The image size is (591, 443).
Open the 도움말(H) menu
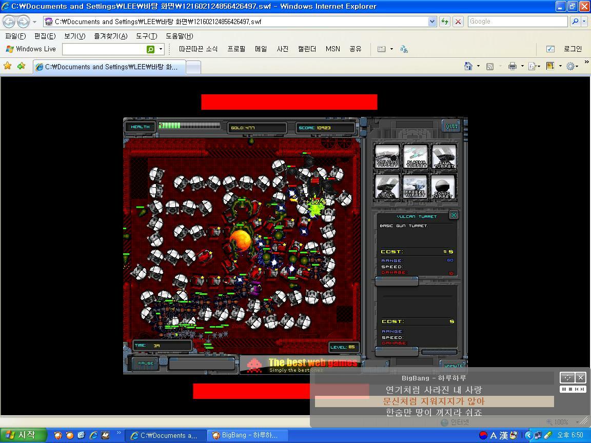180,36
